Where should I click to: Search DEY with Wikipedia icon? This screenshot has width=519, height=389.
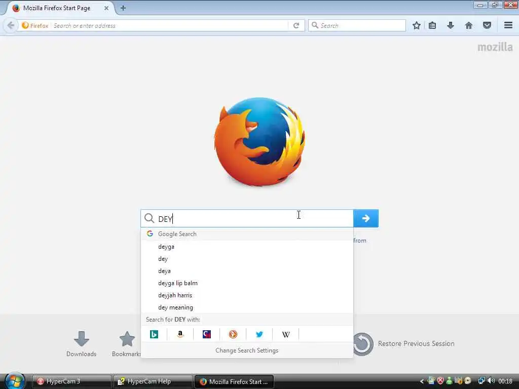click(286, 334)
